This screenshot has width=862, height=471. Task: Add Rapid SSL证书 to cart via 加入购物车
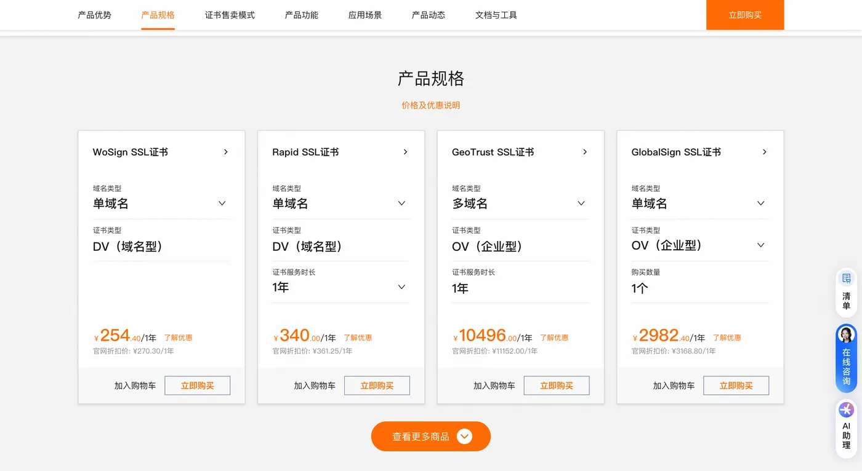(x=315, y=386)
